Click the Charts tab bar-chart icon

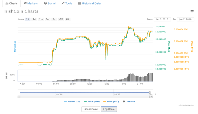click(7, 3)
